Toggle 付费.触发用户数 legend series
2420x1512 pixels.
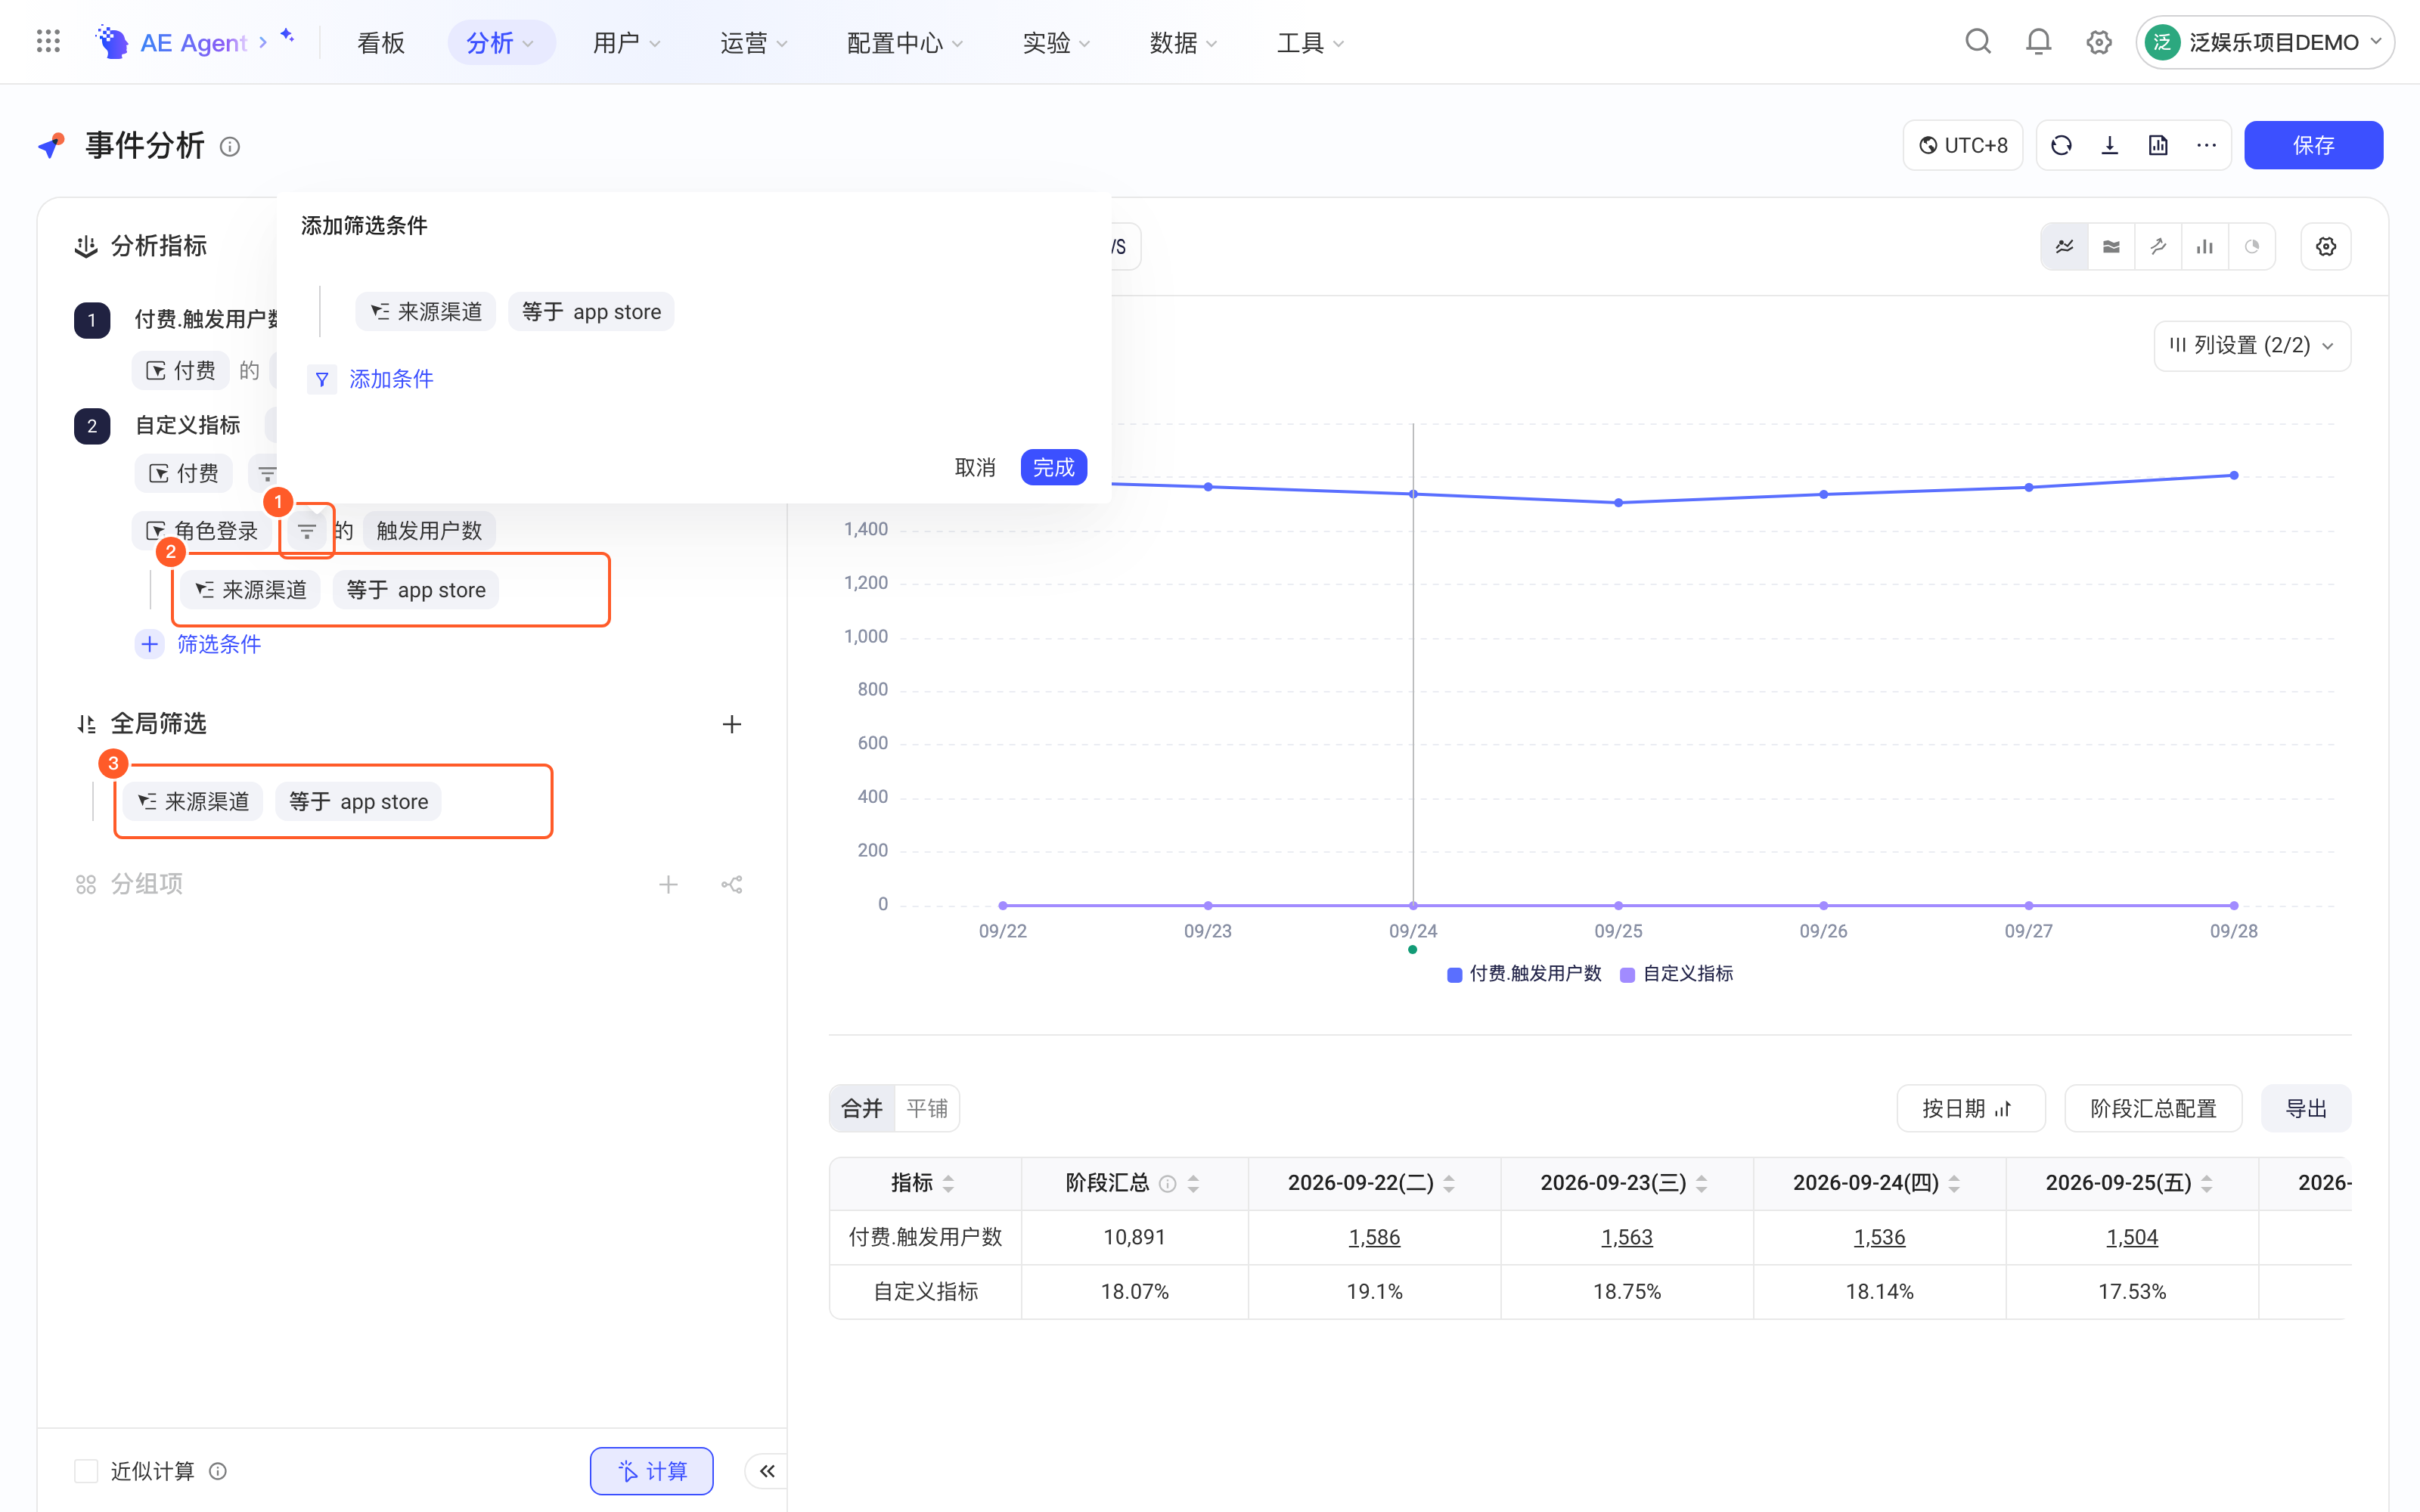coord(1524,974)
